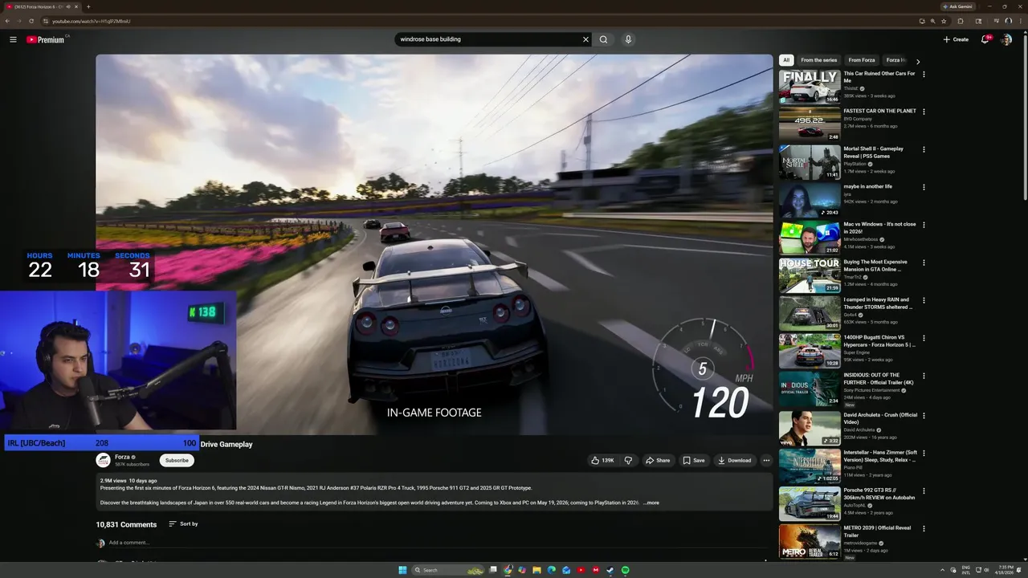Open YouTube notifications bell
The image size is (1028, 578).
click(x=985, y=39)
